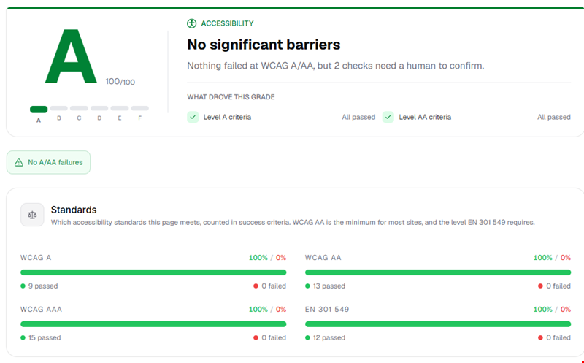Viewport: 584px width, 363px height.
Task: Click the Standards scales icon
Action: tap(32, 215)
